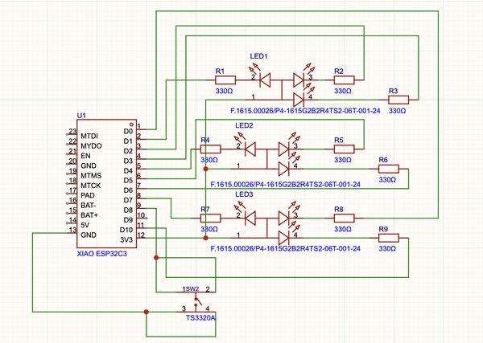Click the 330Ω value under R6
This screenshot has height=343, width=483.
387,180
